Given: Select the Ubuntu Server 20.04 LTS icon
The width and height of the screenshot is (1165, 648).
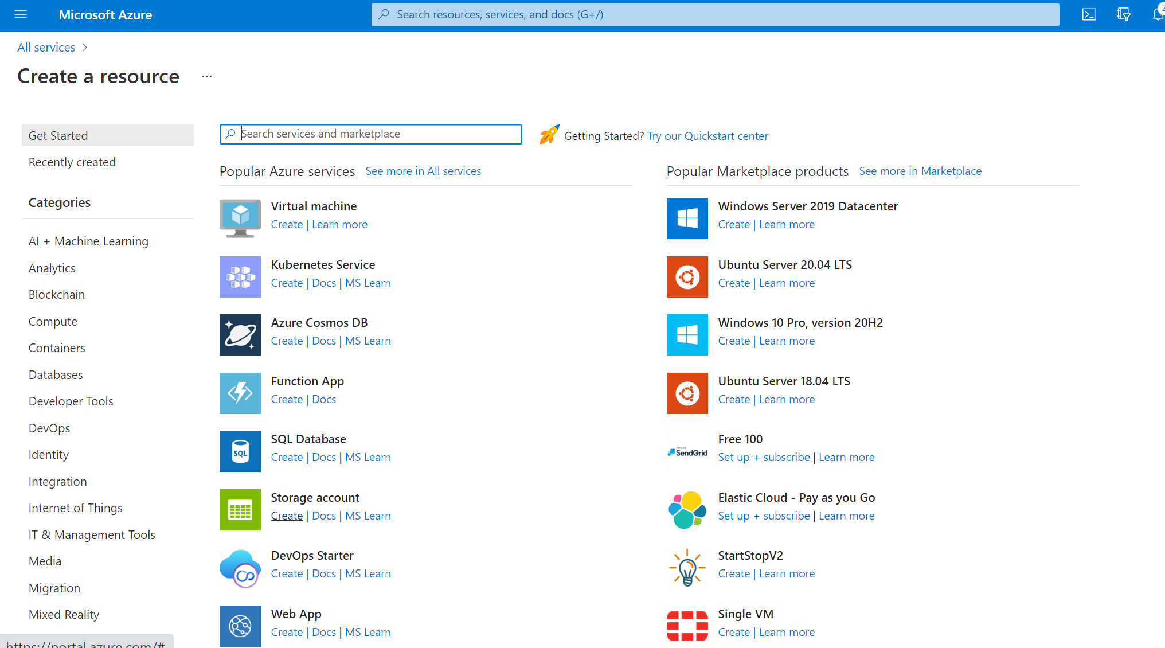Looking at the screenshot, I should [687, 277].
